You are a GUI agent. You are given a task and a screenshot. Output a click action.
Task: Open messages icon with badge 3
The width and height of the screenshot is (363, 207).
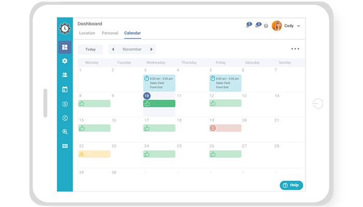coord(258,25)
